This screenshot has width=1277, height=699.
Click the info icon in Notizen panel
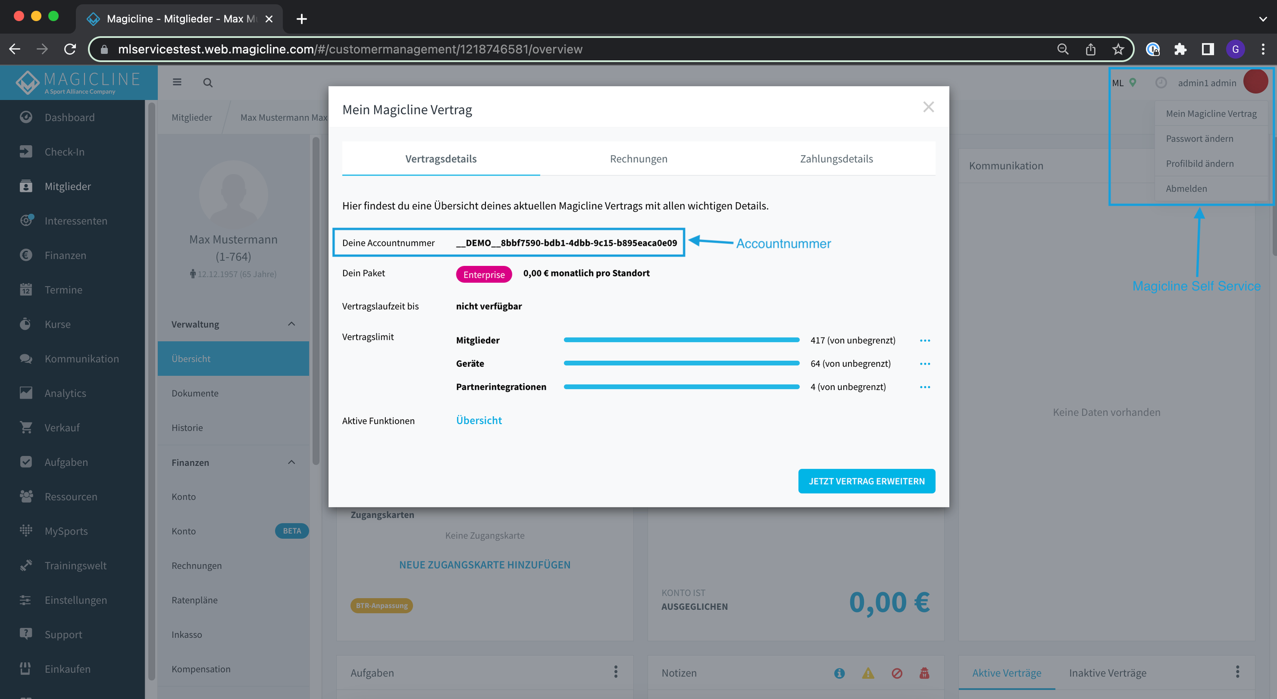840,673
